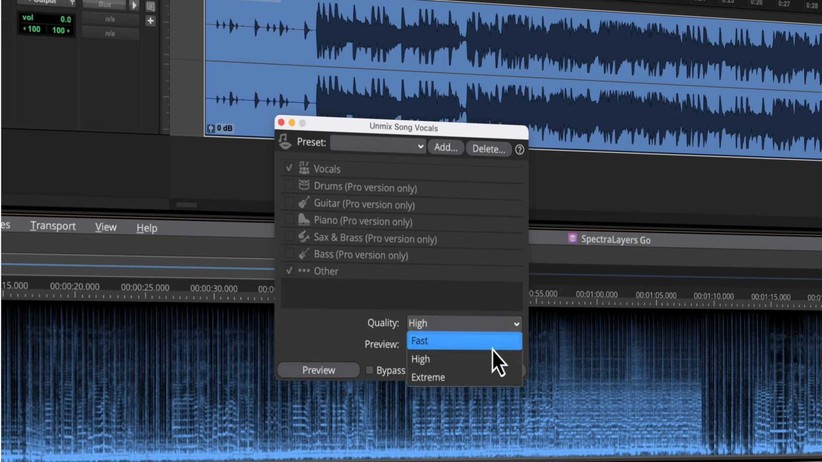This screenshot has width=822, height=462.
Task: Open help via the question mark icon
Action: coord(519,149)
